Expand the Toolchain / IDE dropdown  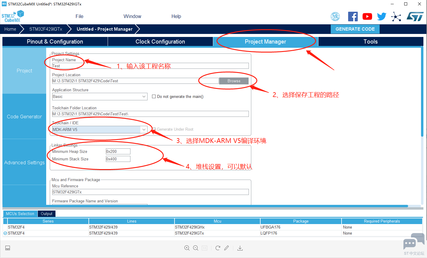pyautogui.click(x=144, y=129)
